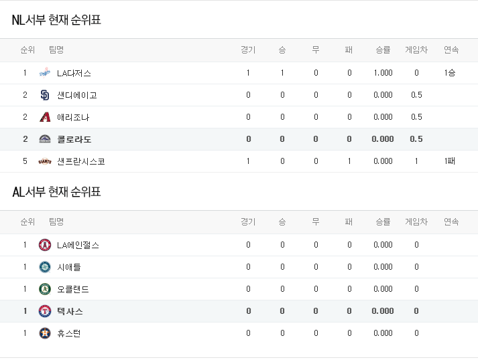Click the San Diego Padres logo
This screenshot has height=360, width=478.
point(45,95)
